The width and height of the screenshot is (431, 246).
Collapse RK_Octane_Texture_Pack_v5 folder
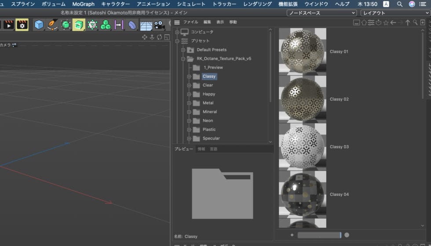[183, 59]
